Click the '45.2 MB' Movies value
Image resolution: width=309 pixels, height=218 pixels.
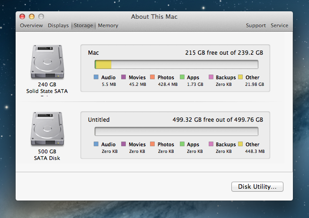[x=138, y=84]
